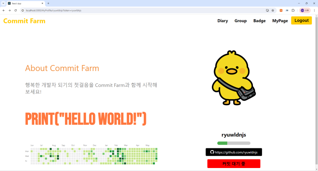Open the Chrome profile avatar button
318x171 pixels.
[x=305, y=10]
